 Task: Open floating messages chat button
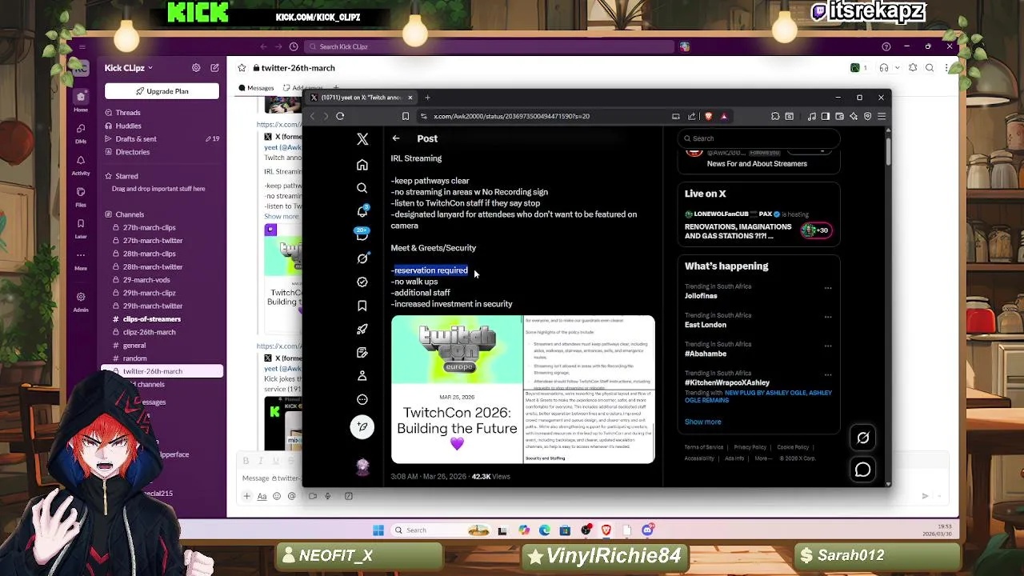click(x=863, y=470)
